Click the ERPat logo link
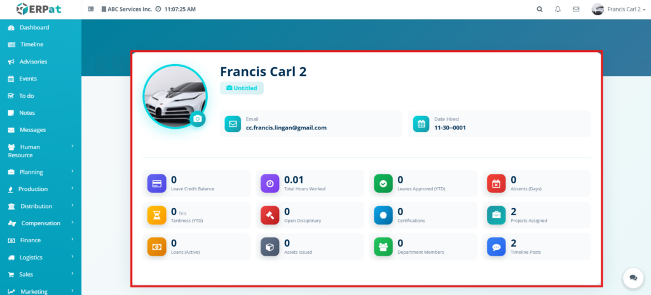Screen dimensions: 651x295 (40, 10)
